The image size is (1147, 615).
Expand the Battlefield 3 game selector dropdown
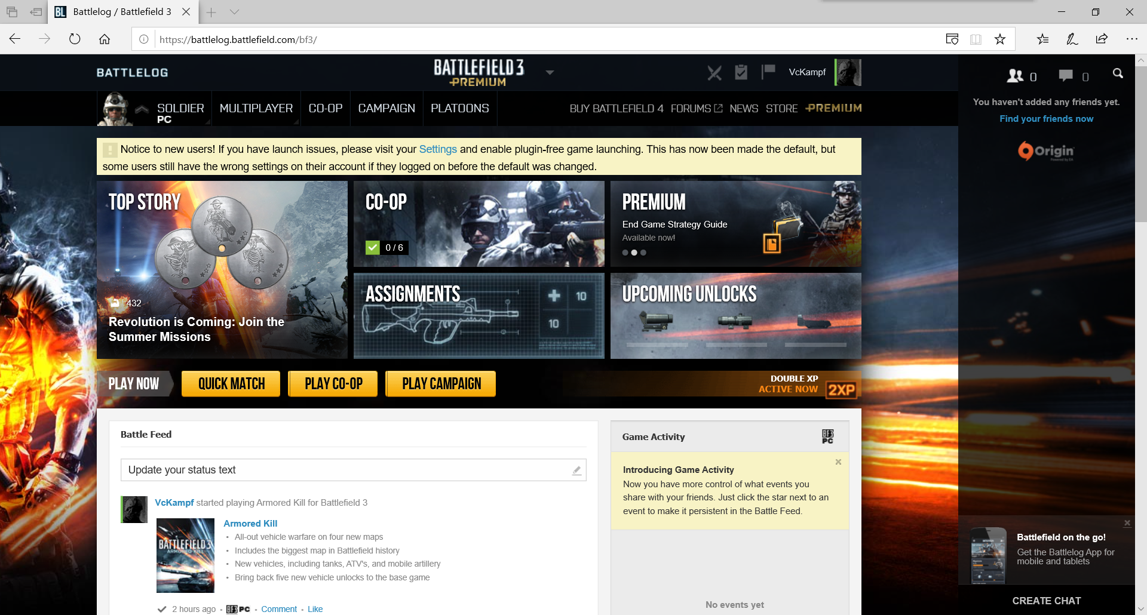pos(550,73)
